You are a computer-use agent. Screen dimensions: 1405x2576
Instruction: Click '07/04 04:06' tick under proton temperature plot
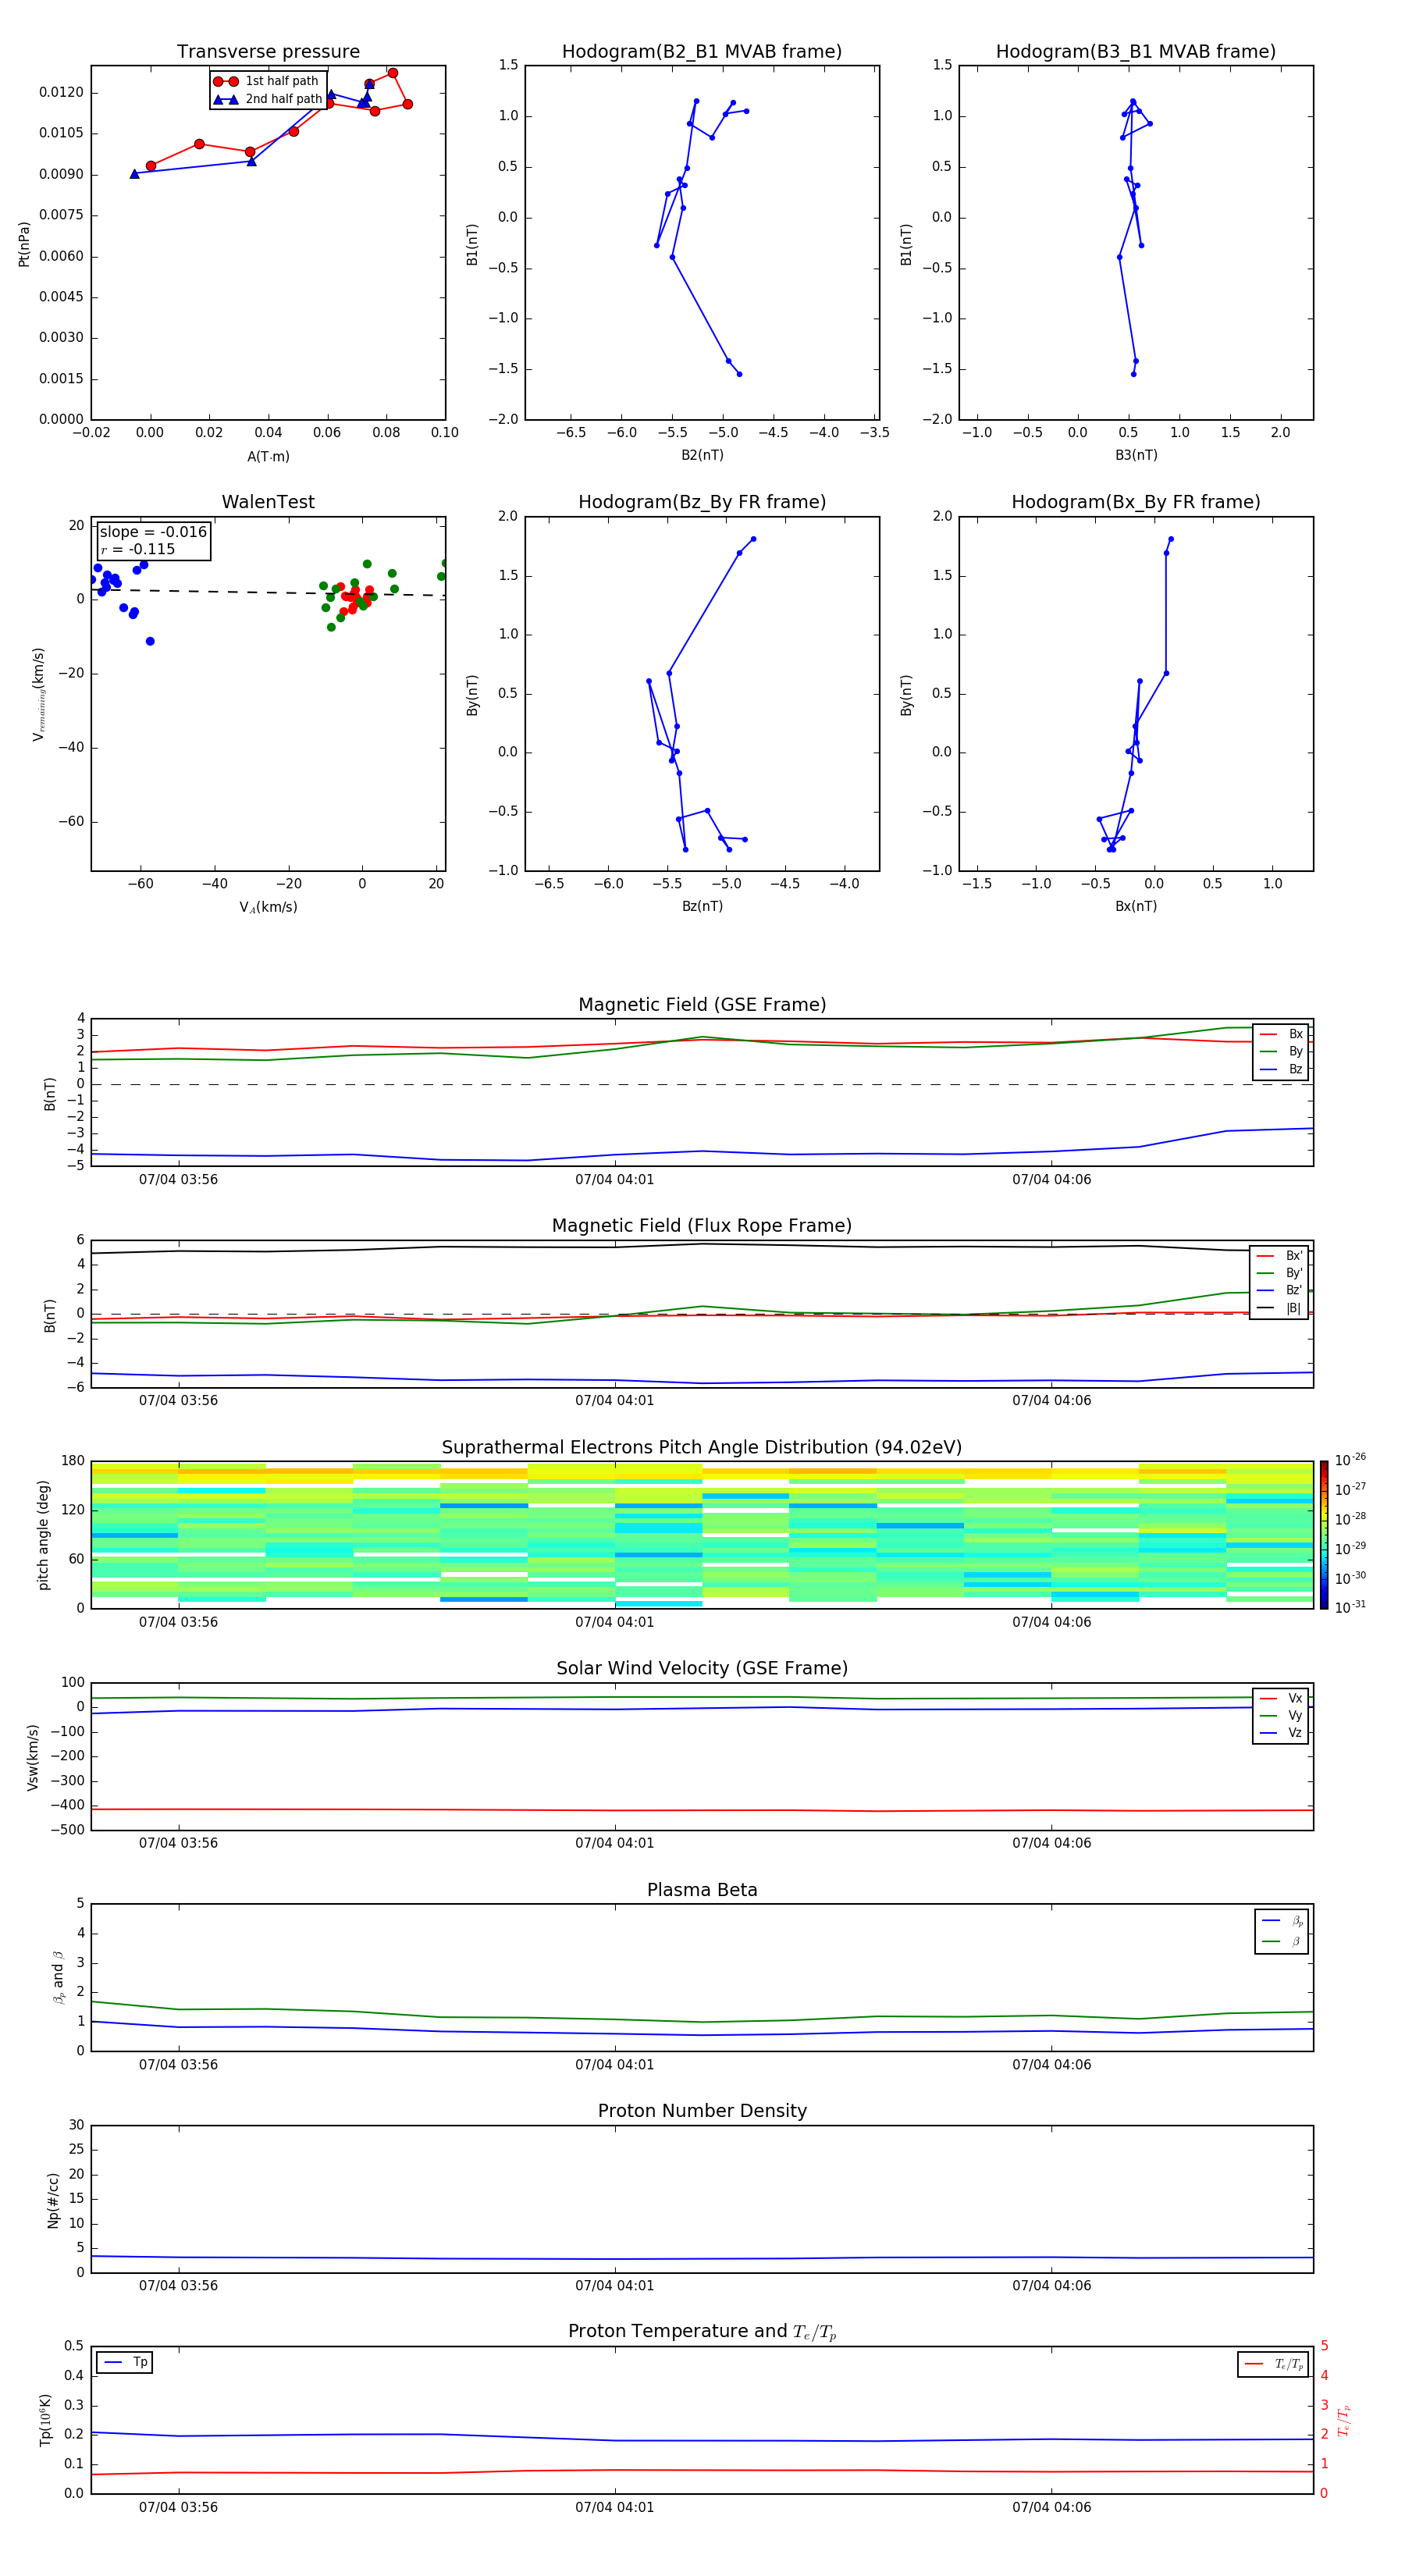click(1051, 2507)
